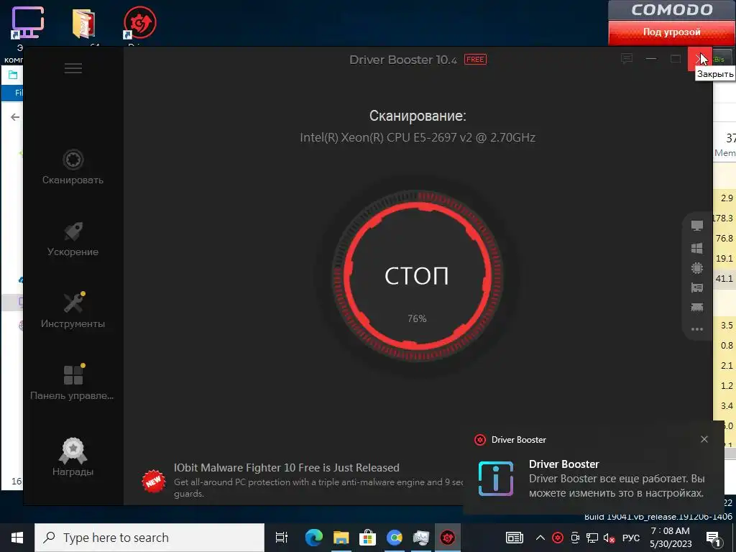
Task: Click the info icon in the notification
Action: point(496,479)
